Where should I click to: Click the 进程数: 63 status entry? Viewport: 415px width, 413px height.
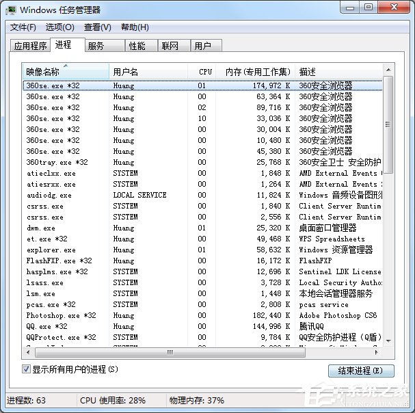(26, 400)
